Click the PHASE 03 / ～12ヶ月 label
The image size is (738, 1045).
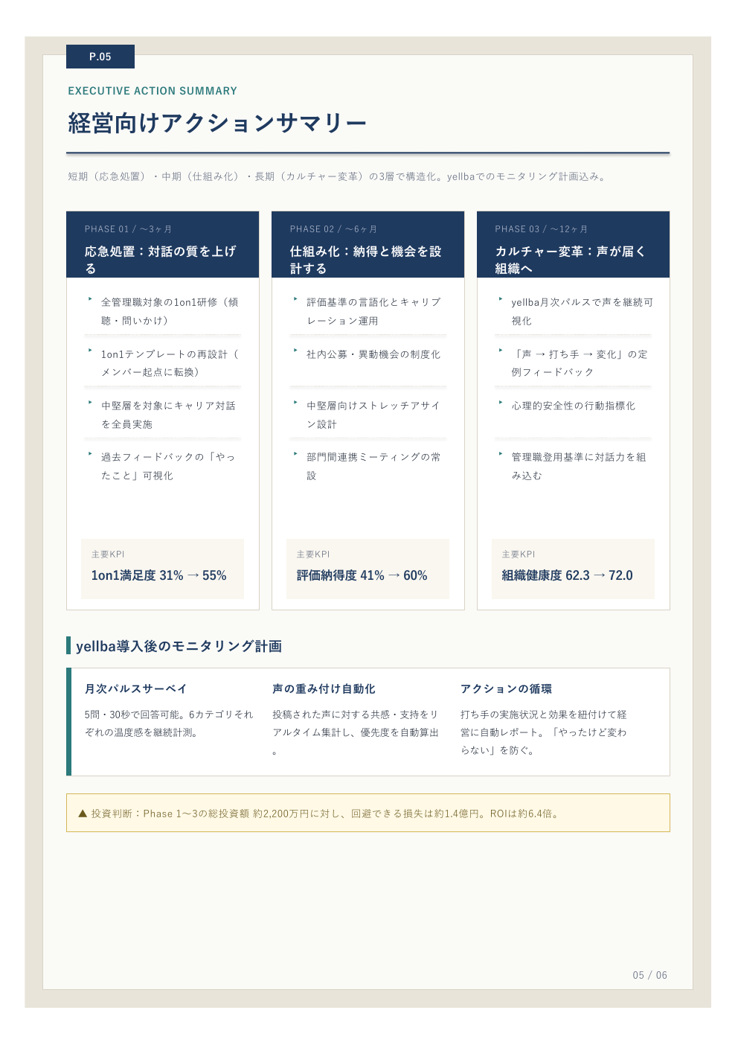click(542, 229)
